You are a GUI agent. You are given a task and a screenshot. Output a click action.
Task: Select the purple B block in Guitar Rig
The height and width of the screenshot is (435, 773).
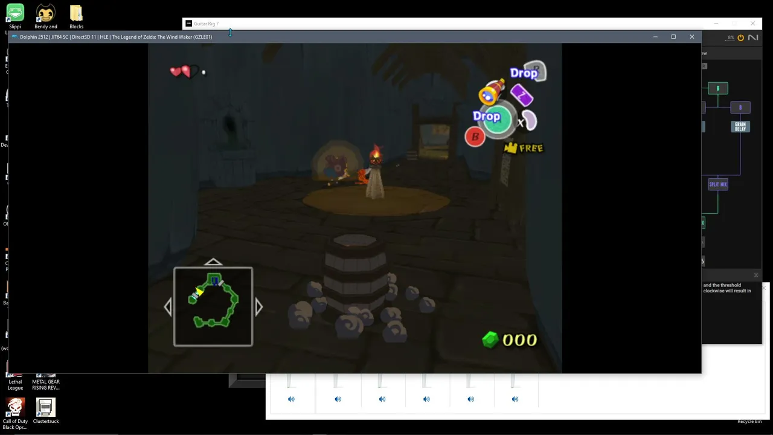tap(740, 108)
